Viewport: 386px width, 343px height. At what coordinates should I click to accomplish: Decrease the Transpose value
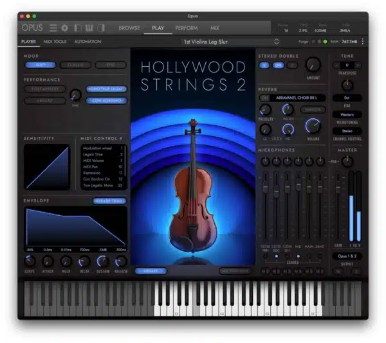[x=336, y=65]
